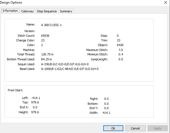
Task: Click the Total Thread value 126.75 m
Action: pos(47,54)
